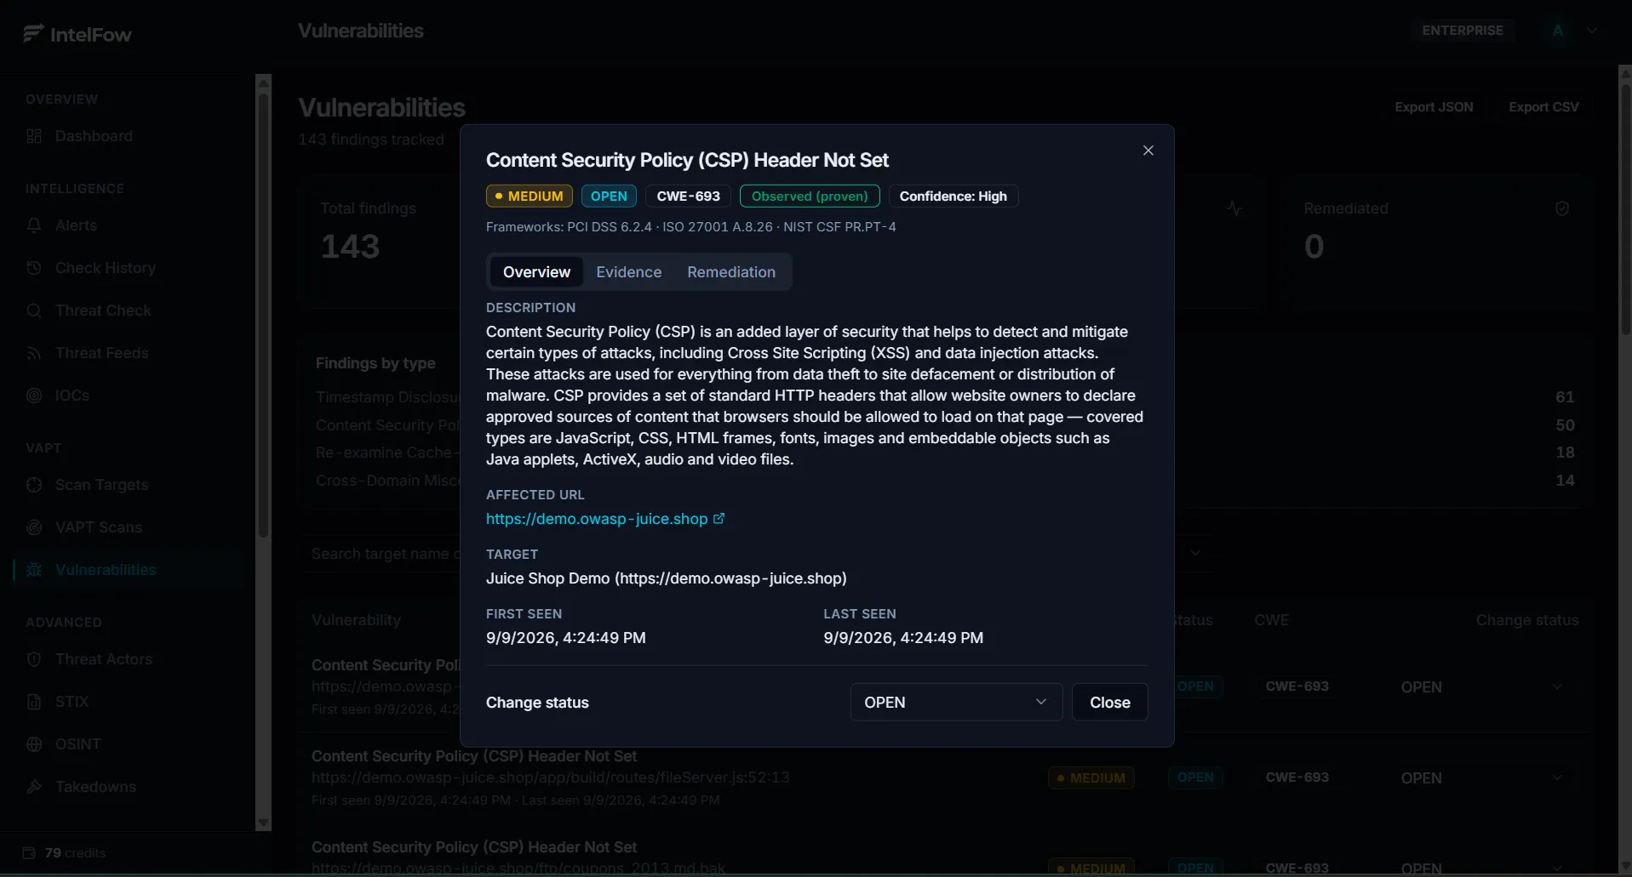Open the Change status OPEN dropdown in dialog
This screenshot has height=877, width=1632.
(x=956, y=703)
